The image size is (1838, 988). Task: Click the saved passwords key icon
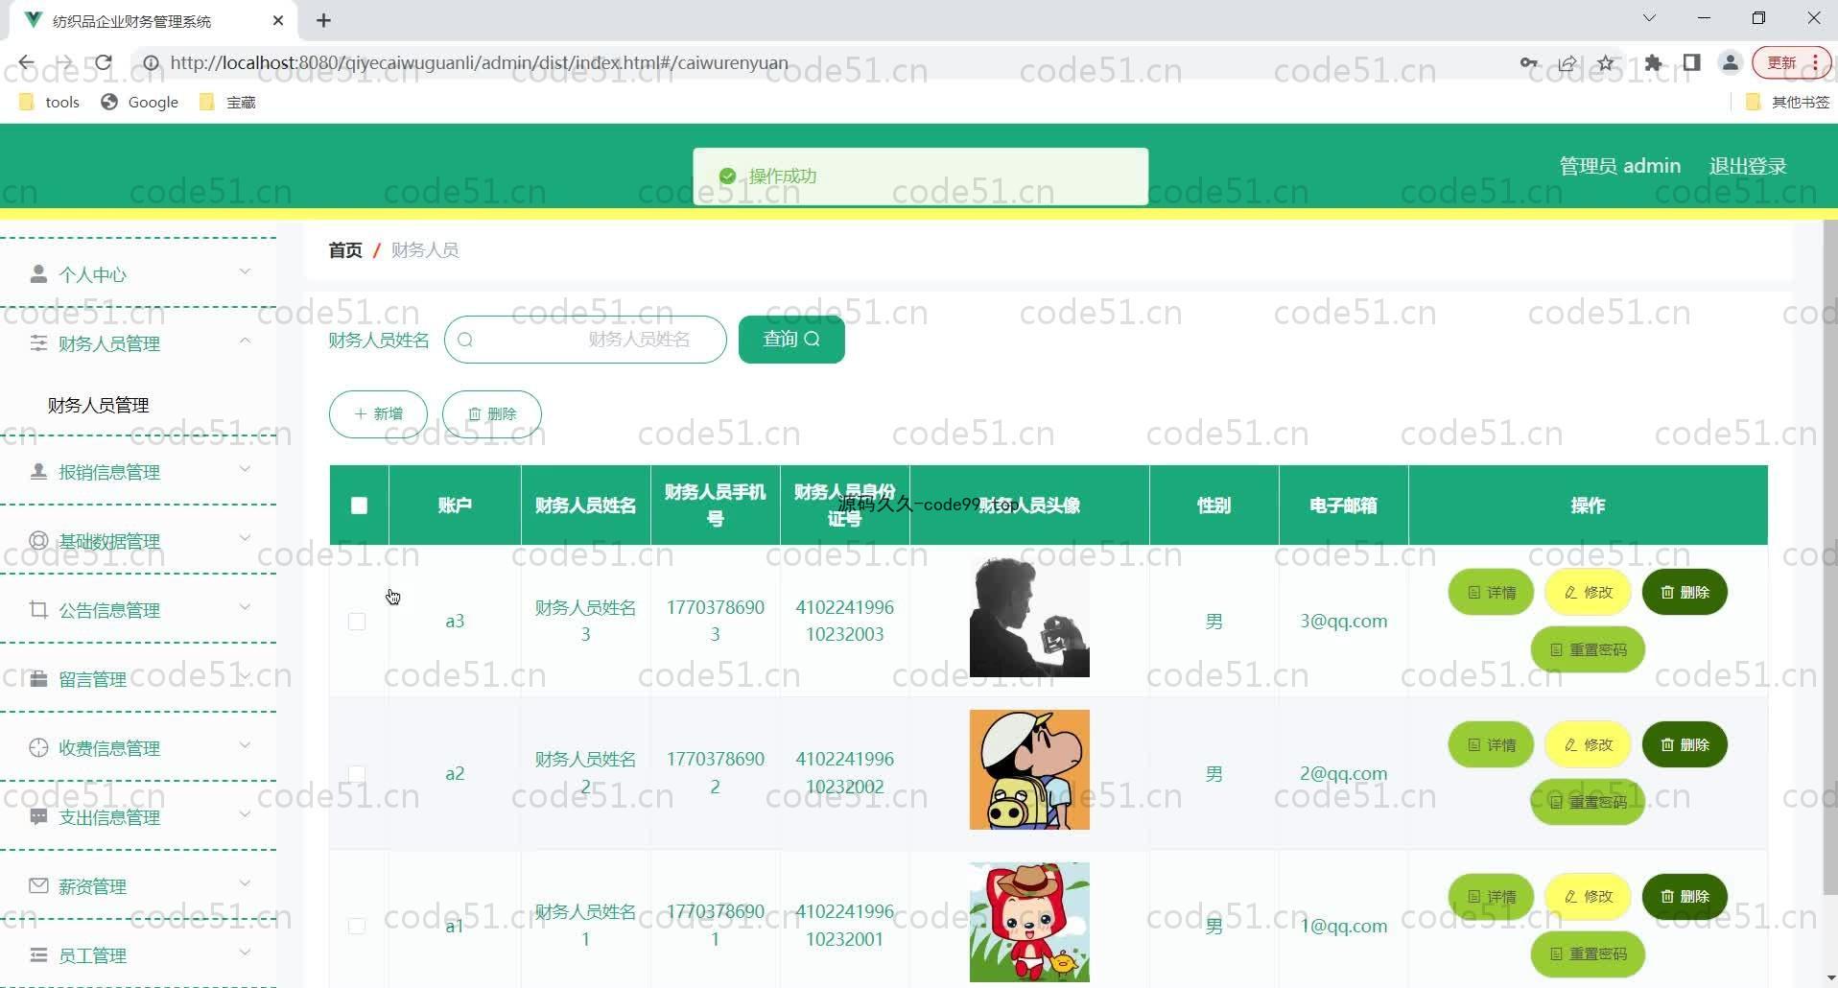click(x=1529, y=63)
